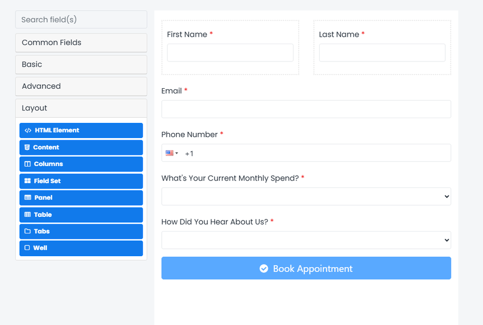Collapse the Layout section header

[81, 108]
